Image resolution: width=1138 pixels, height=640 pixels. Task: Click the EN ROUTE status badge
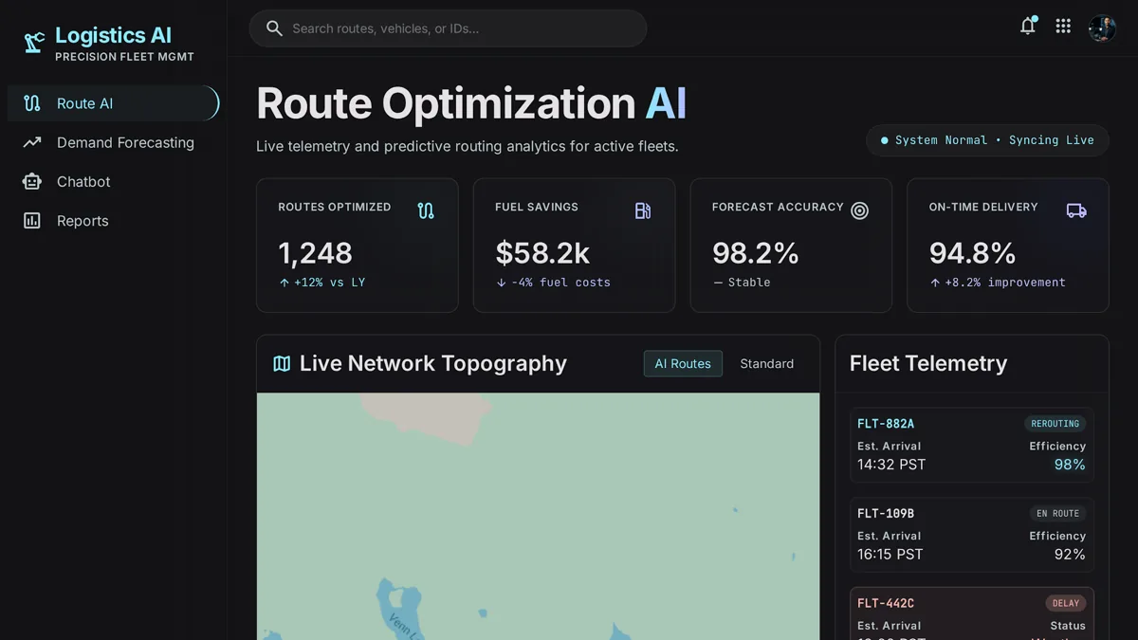click(1057, 514)
